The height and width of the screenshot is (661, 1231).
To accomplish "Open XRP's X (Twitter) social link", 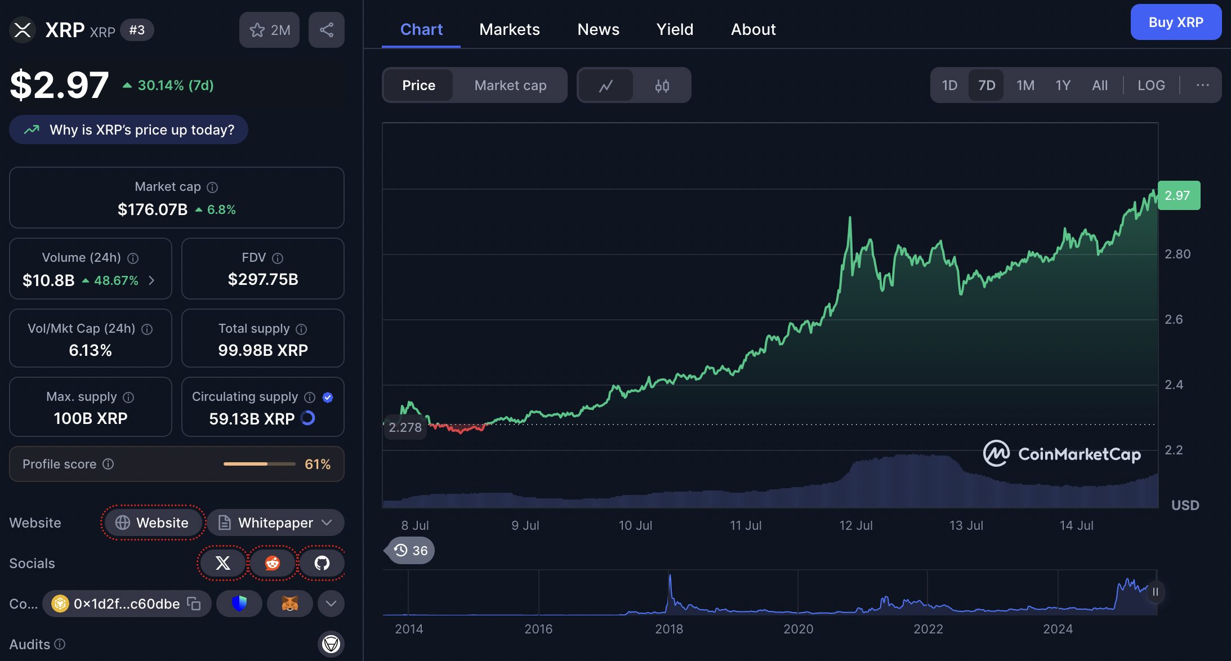I will [x=223, y=563].
